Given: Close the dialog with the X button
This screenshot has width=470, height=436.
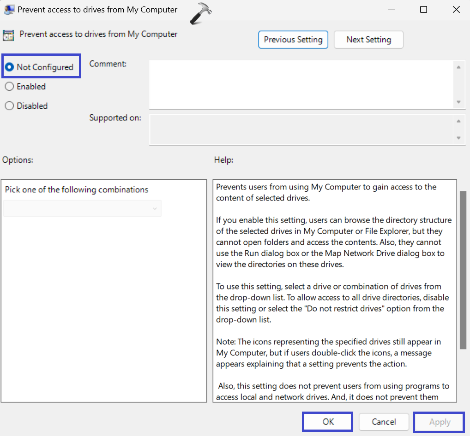Looking at the screenshot, I should [456, 10].
